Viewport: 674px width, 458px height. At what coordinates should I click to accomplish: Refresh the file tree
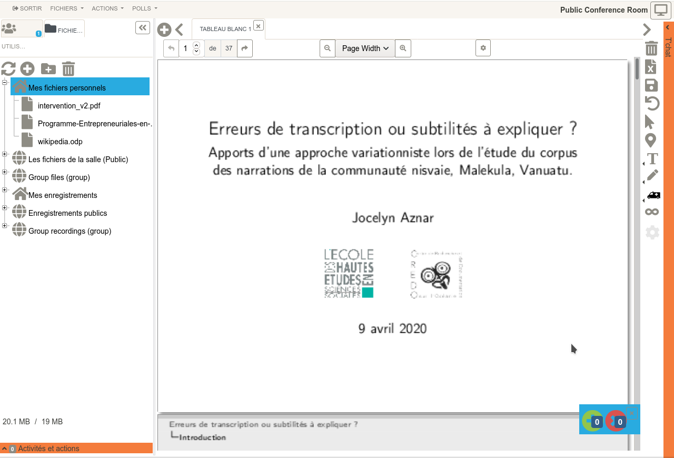coord(8,69)
